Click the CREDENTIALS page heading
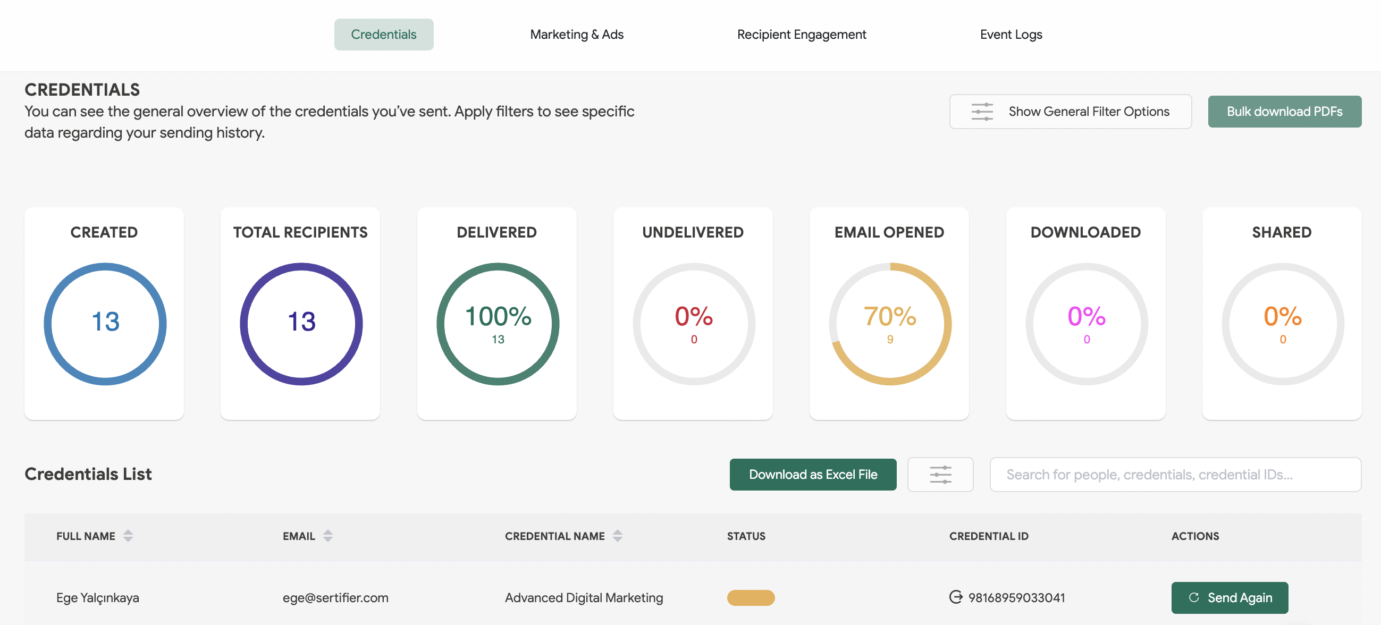The width and height of the screenshot is (1381, 625). pyautogui.click(x=82, y=89)
